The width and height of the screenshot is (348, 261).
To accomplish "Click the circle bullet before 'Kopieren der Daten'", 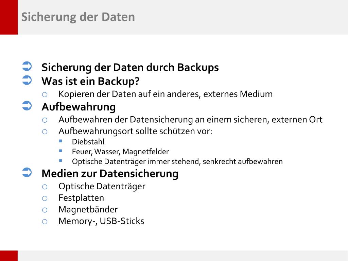I will pos(45,95).
